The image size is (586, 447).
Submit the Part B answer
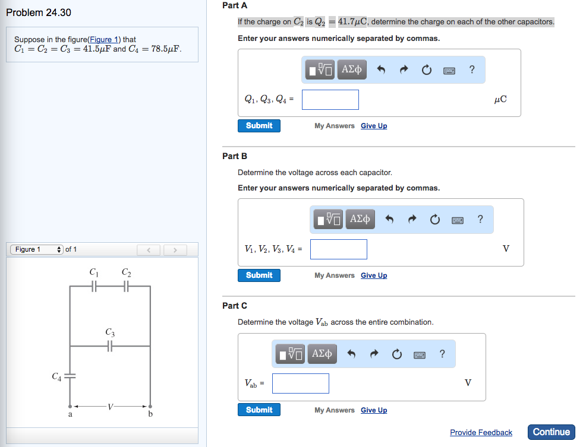(x=259, y=275)
